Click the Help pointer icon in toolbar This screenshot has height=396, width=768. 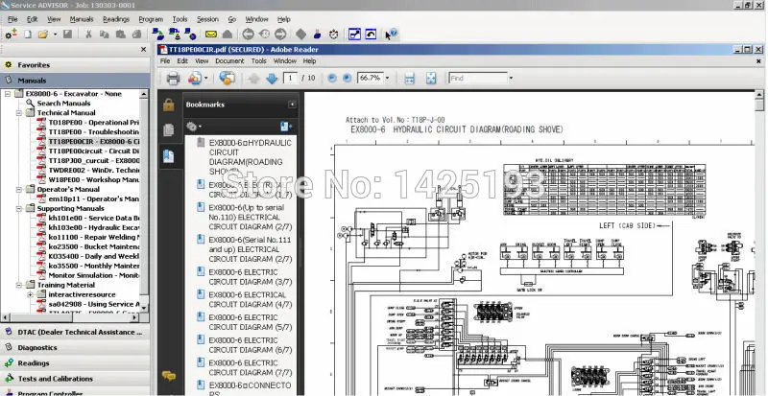pos(391,35)
